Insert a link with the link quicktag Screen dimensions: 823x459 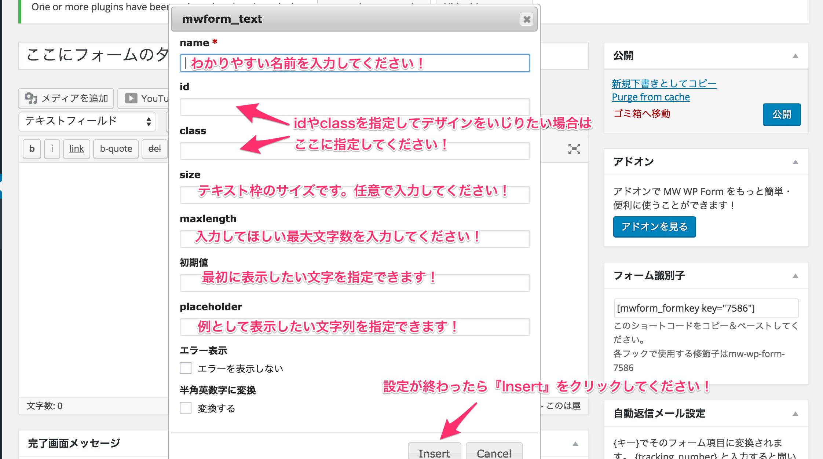pyautogui.click(x=76, y=149)
